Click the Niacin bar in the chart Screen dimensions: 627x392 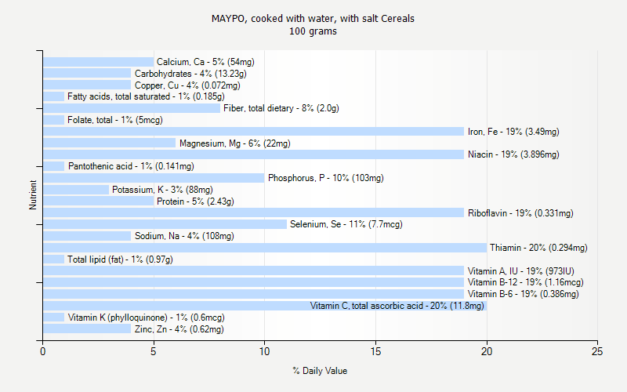pyautogui.click(x=253, y=154)
